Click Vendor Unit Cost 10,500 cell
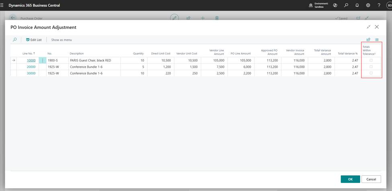392x191 pixels. coord(187,60)
